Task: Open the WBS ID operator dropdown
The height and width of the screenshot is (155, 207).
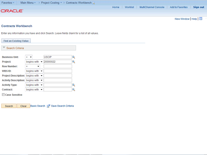Action: [x=34, y=71]
